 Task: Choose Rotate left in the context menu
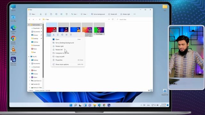tap(68, 50)
